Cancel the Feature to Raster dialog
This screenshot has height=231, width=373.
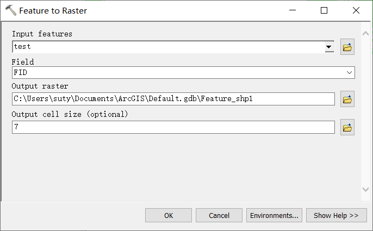[x=219, y=215]
